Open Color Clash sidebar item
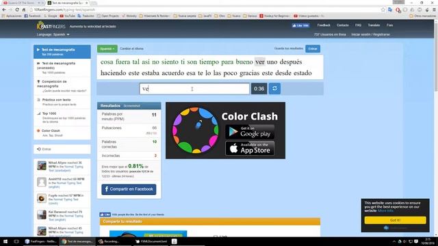 click(62, 133)
